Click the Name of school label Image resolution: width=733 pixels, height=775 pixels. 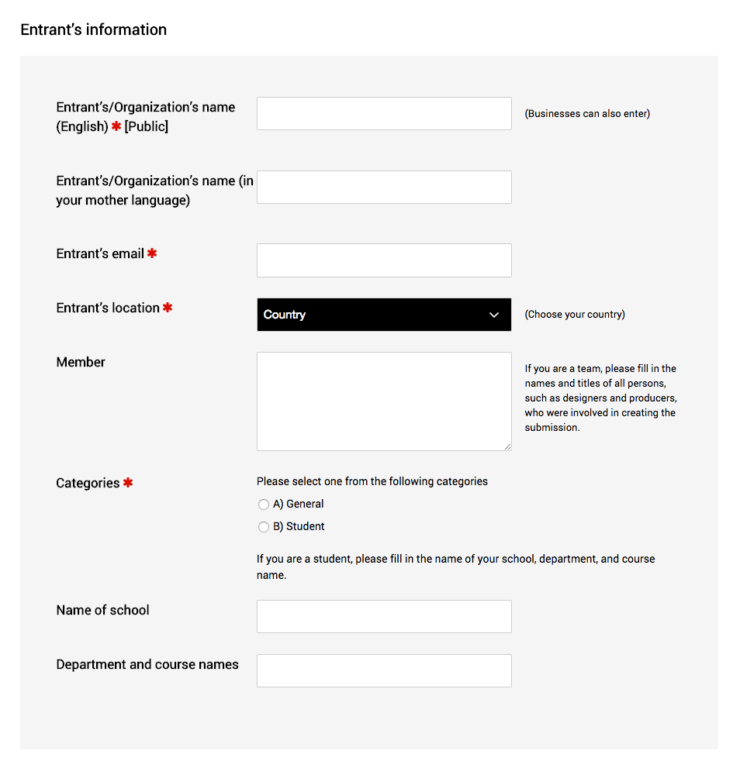click(103, 611)
